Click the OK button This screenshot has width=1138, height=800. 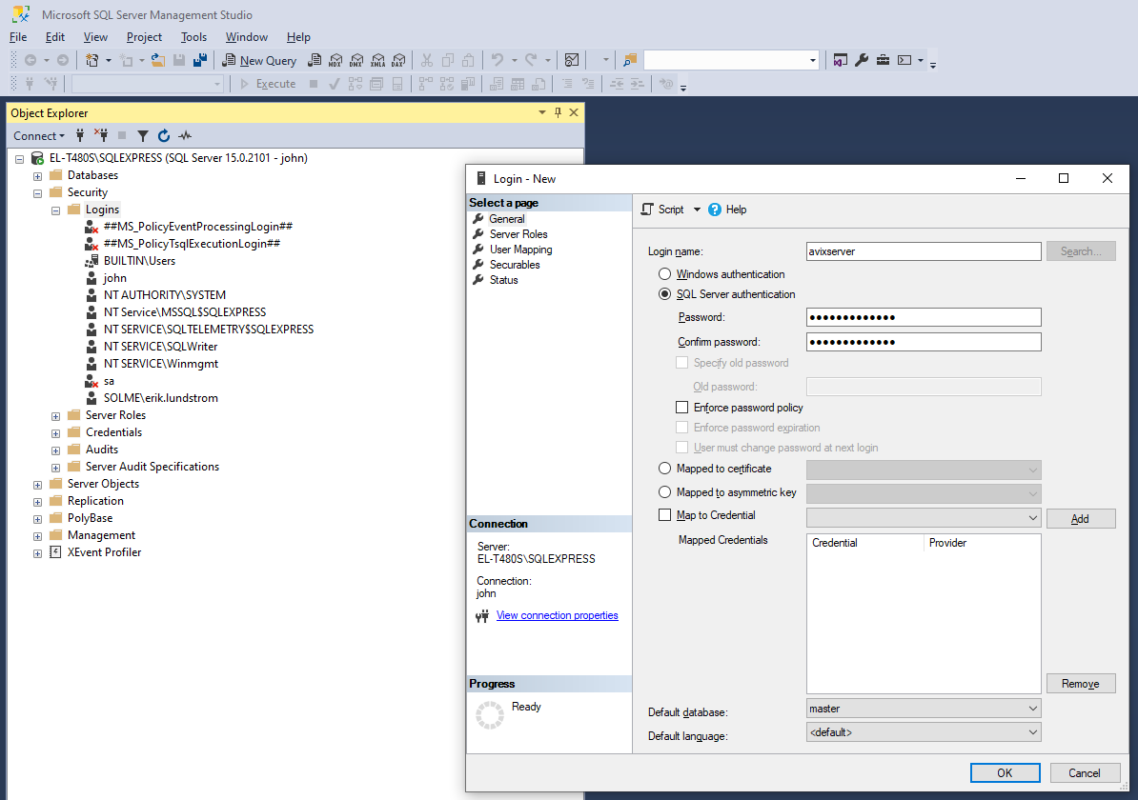pos(1005,773)
